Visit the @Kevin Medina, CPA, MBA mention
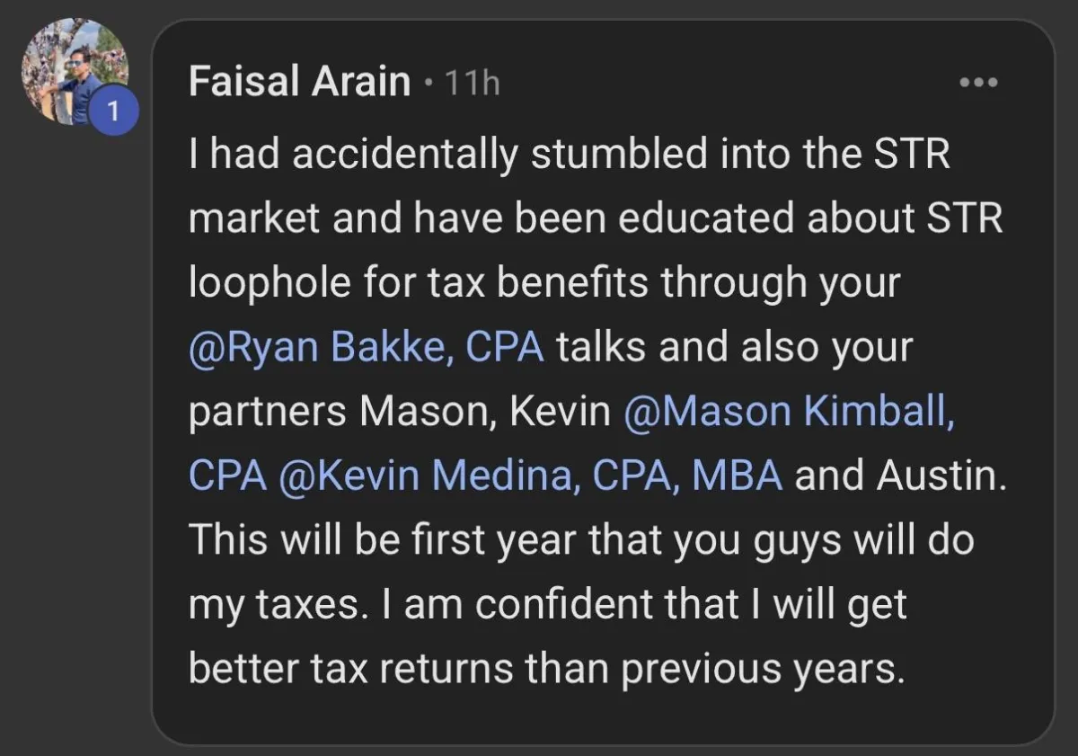The width and height of the screenshot is (1078, 756). pyautogui.click(x=531, y=476)
